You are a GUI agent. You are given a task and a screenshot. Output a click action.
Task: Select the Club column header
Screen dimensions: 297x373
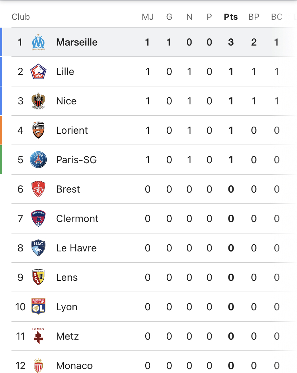(21, 17)
